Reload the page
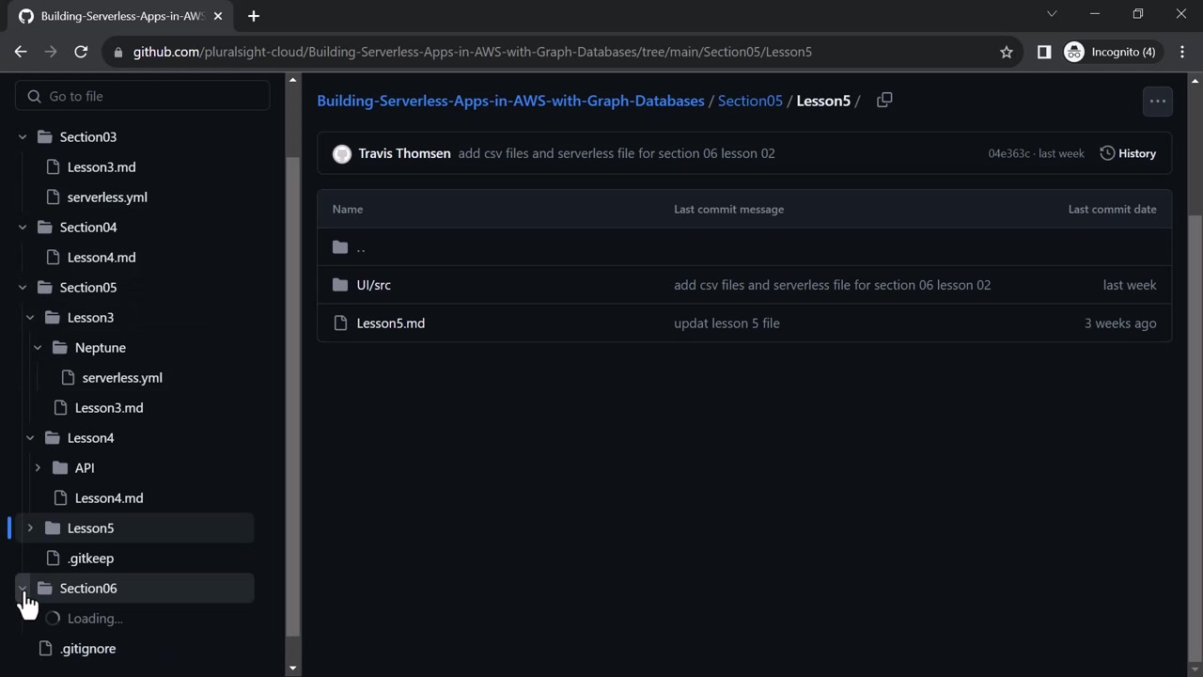The image size is (1203, 677). [81, 52]
